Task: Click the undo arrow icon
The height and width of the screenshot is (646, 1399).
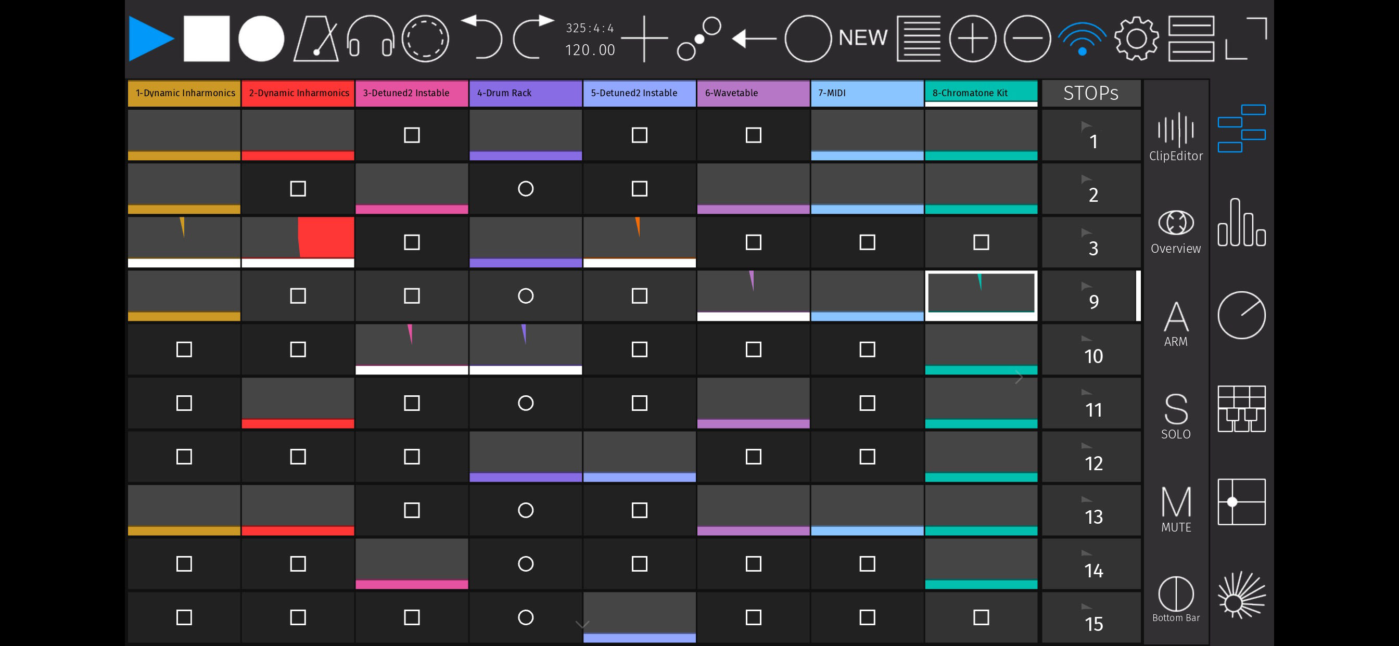Action: tap(482, 37)
